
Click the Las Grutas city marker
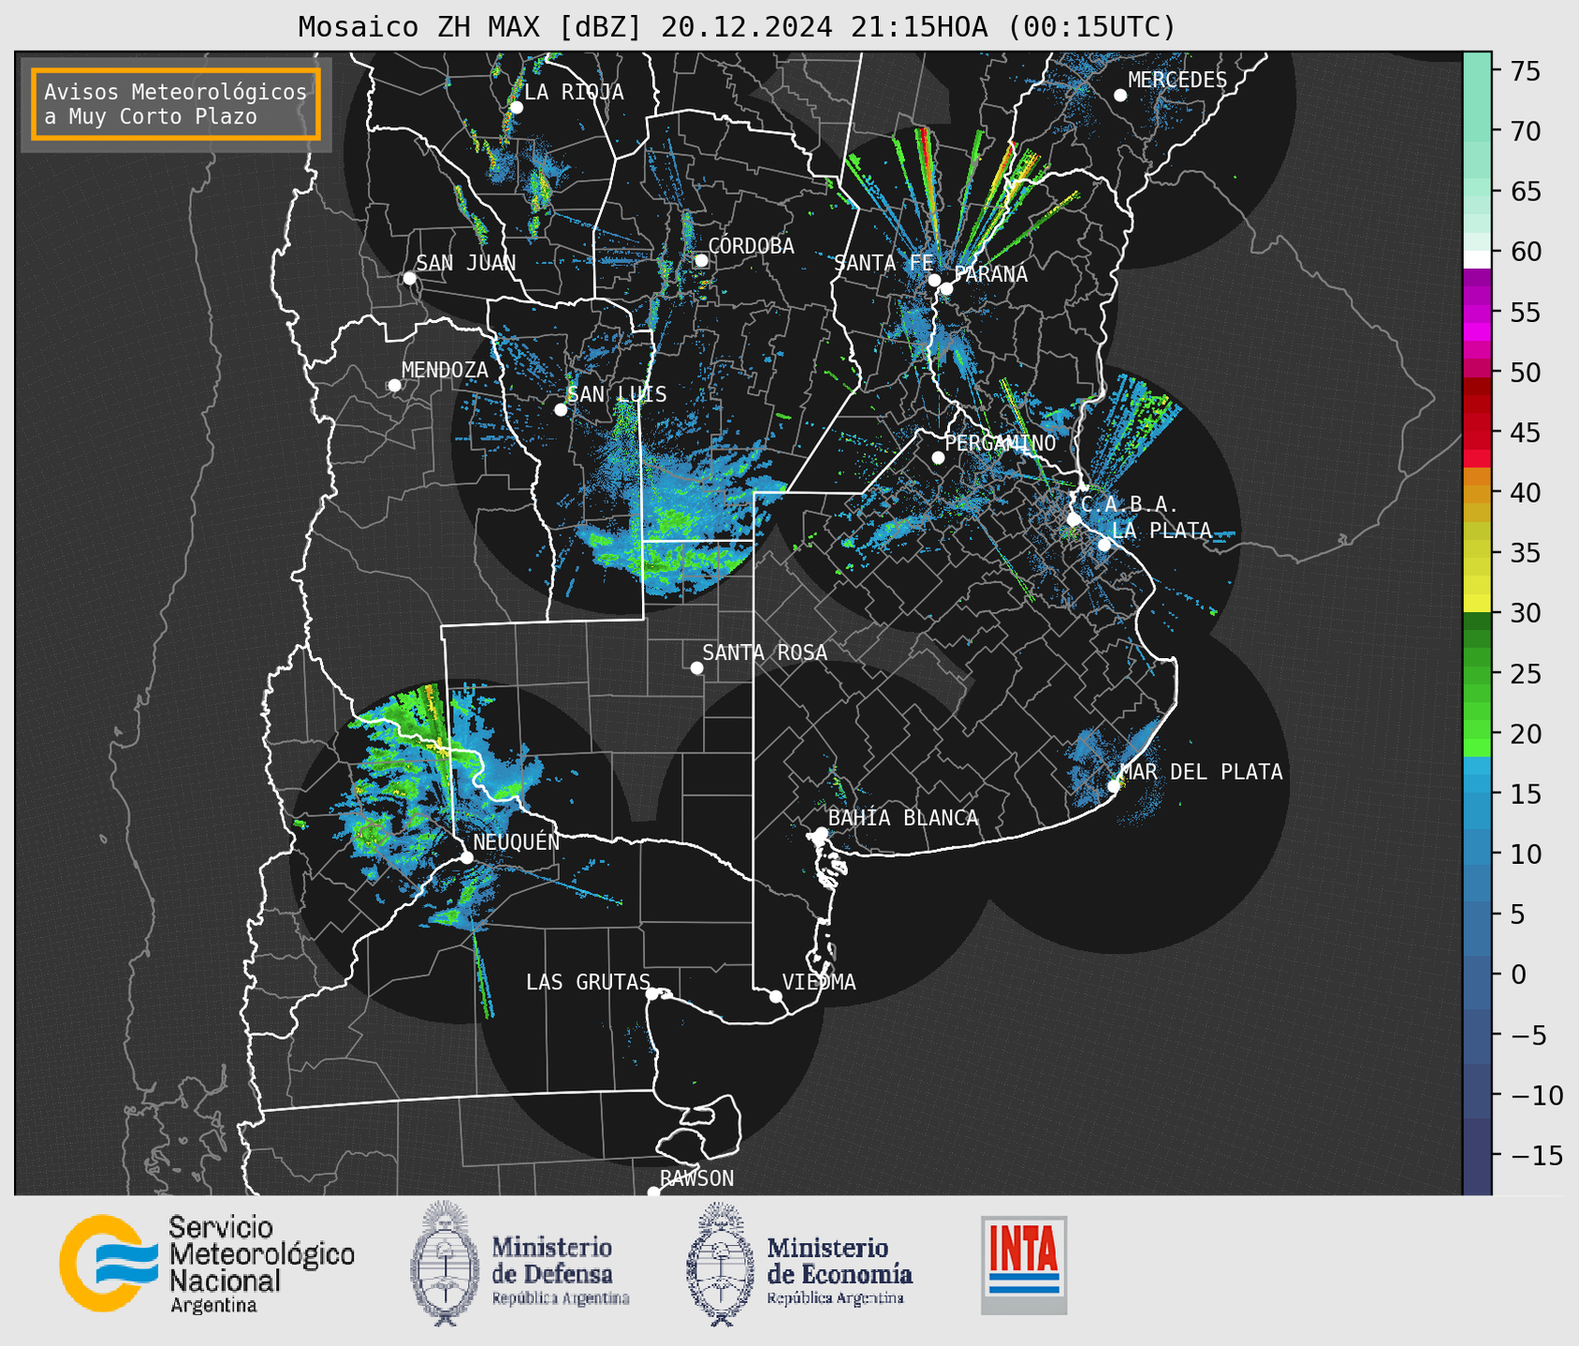652,993
